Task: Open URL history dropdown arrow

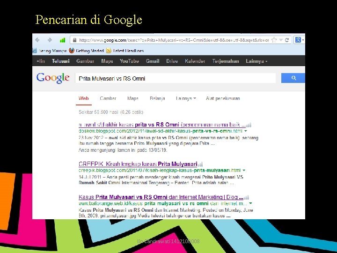Action: pos(281,40)
